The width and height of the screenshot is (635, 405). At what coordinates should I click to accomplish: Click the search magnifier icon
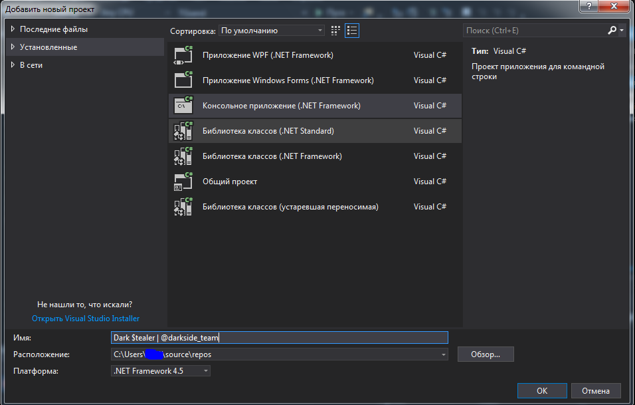coord(612,30)
